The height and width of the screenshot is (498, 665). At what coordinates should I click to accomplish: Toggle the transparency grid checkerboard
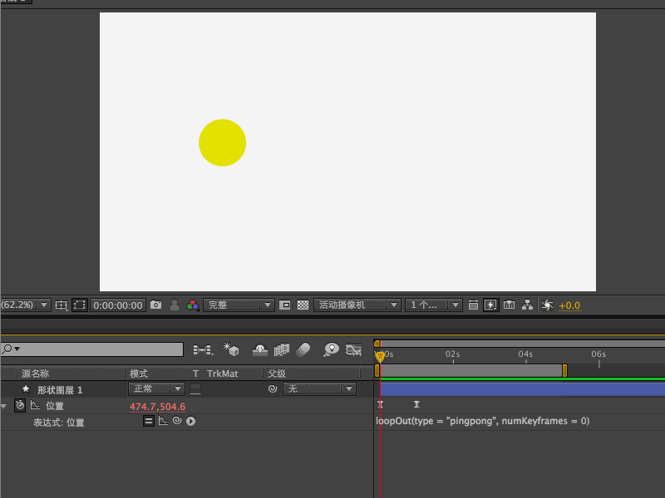pyautogui.click(x=303, y=305)
